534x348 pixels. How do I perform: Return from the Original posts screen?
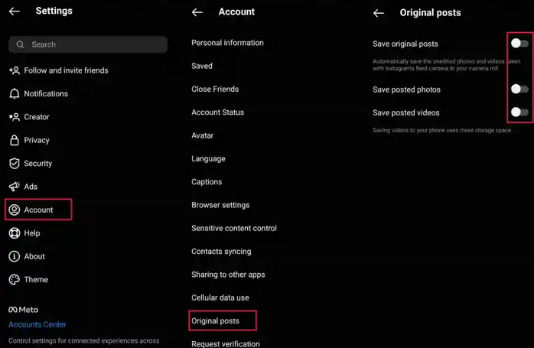[379, 13]
